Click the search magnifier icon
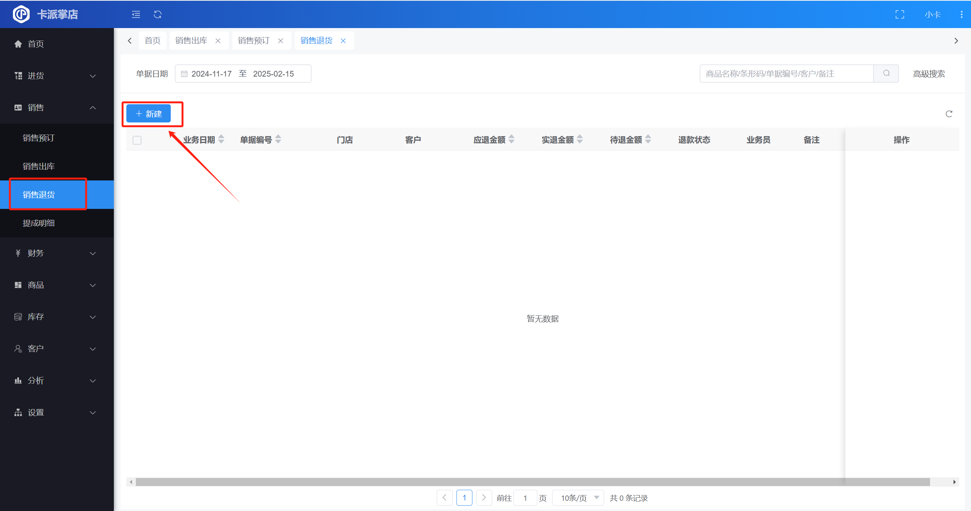Viewport: 971px width, 511px height. [x=886, y=74]
